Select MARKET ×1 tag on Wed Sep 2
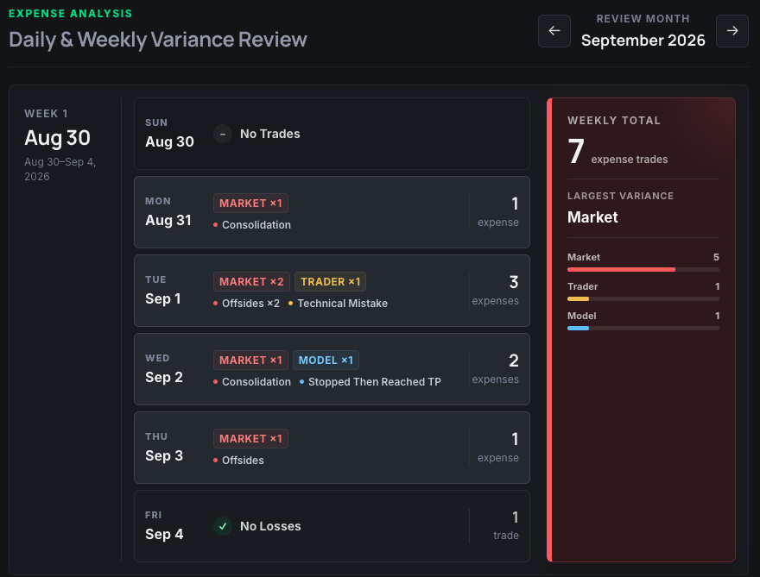This screenshot has height=577, width=760. (x=250, y=361)
